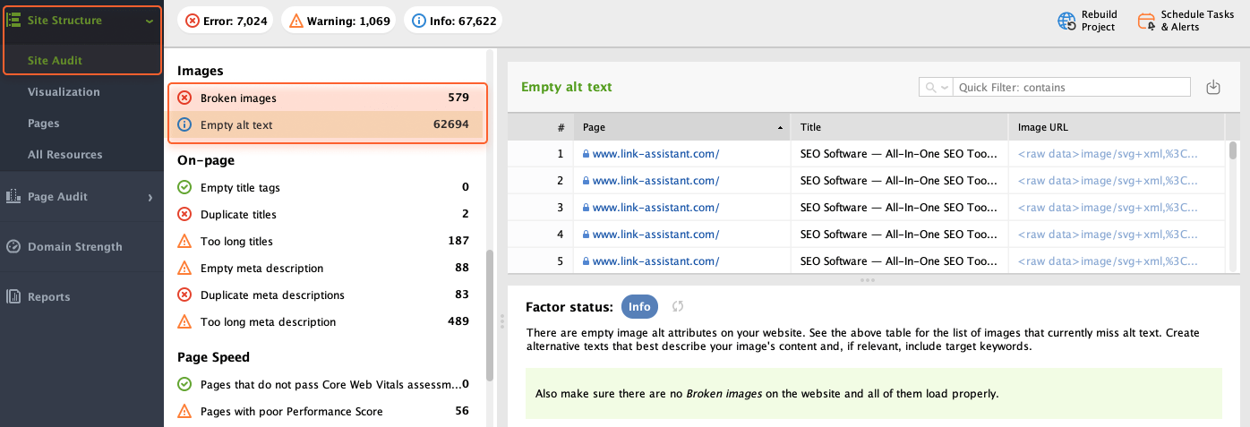
Task: Click the raw data image URL in row 1
Action: click(1108, 154)
